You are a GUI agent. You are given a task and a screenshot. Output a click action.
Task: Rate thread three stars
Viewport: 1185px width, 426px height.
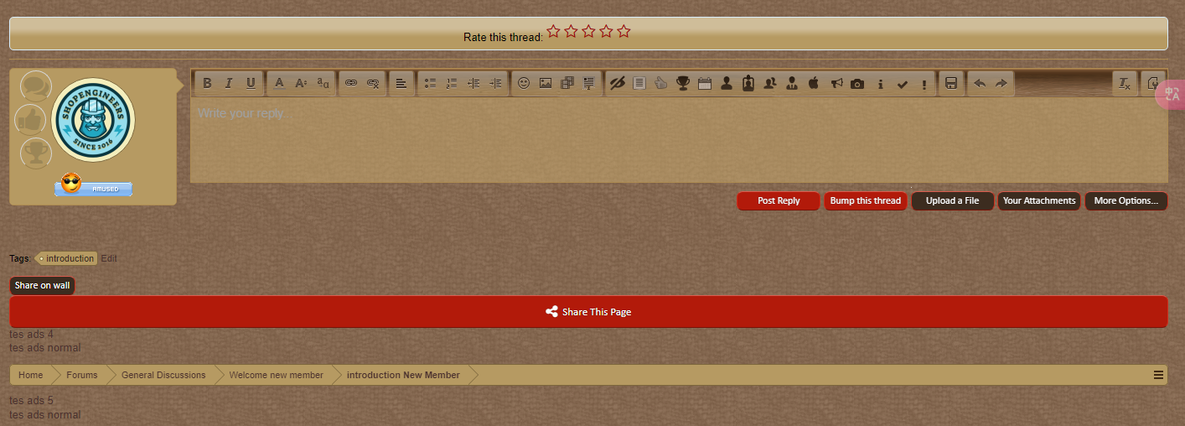pos(588,31)
